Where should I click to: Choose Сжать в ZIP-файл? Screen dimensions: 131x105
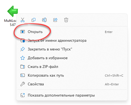[x=72, y=67]
